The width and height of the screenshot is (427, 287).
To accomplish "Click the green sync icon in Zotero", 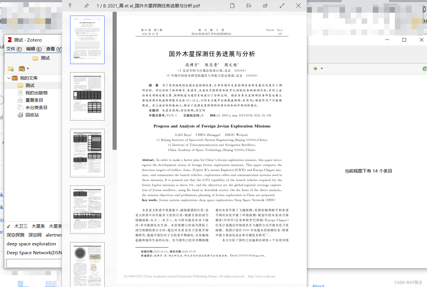I will point(425,69).
